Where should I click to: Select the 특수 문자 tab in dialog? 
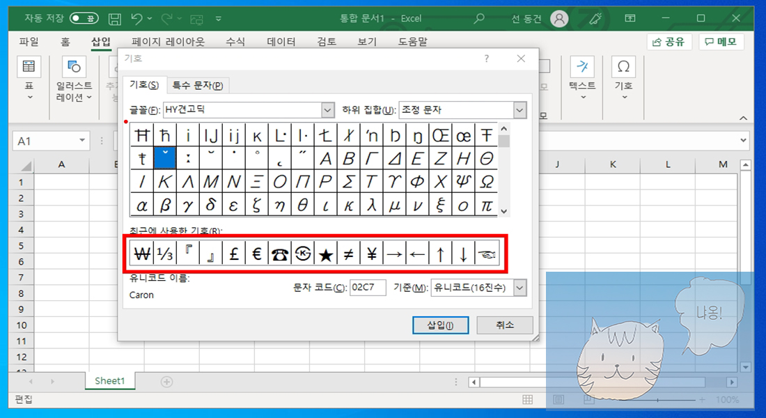197,86
